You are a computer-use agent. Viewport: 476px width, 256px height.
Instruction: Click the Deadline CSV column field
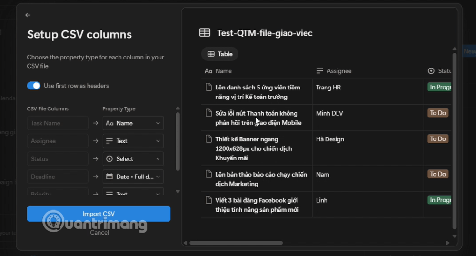pos(58,177)
